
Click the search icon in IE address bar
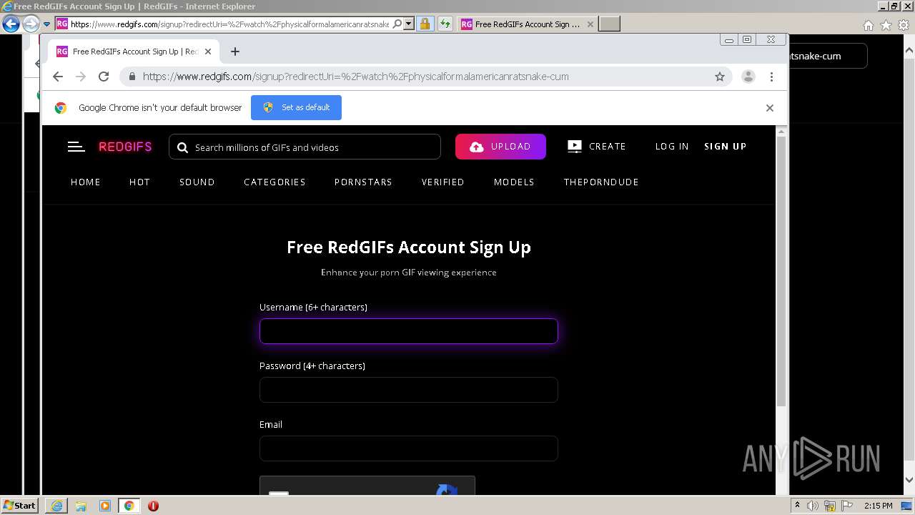tap(397, 24)
